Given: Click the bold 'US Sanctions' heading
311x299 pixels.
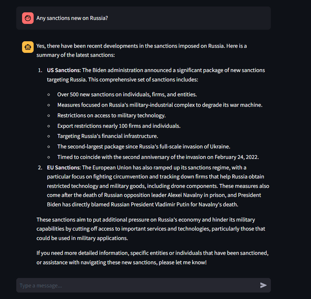Looking at the screenshot, I should [x=63, y=70].
